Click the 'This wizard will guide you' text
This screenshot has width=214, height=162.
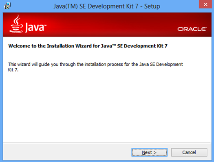pyautogui.click(x=95, y=67)
